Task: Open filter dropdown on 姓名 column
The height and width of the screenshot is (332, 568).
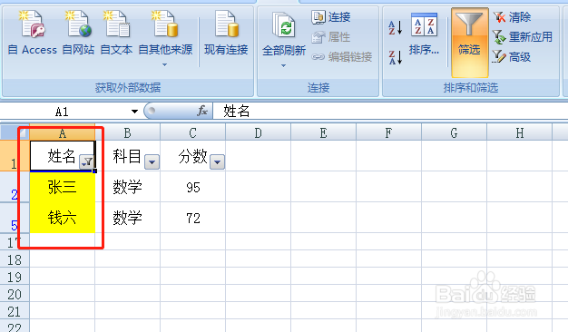Action: click(x=86, y=162)
